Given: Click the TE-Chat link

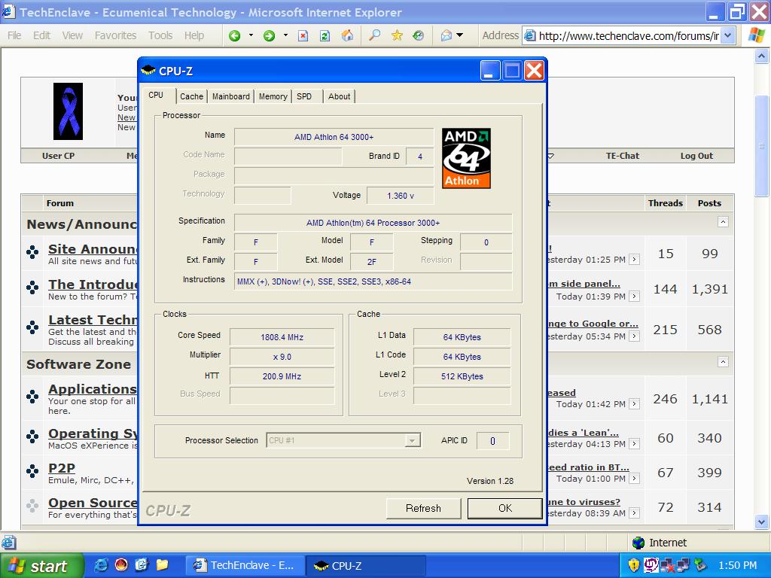Looking at the screenshot, I should tap(623, 156).
